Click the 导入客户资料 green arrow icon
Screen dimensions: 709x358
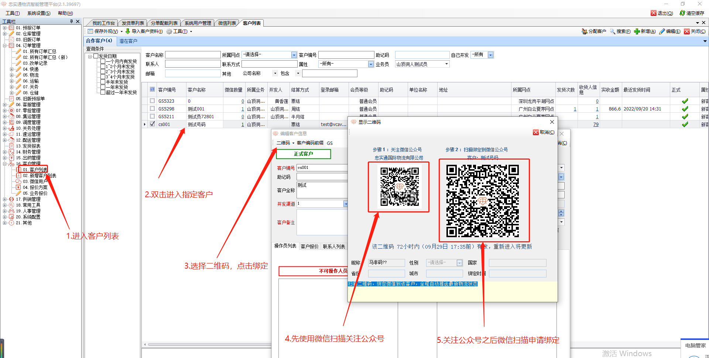(128, 31)
